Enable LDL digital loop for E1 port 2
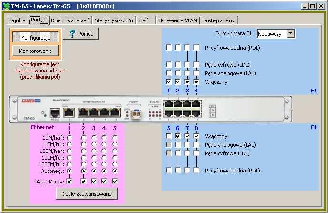328x213 pixels. click(178, 65)
